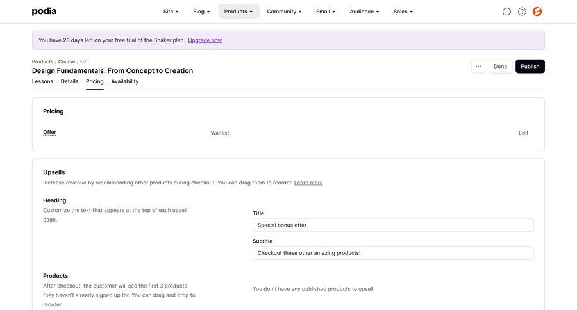Screen dimensions: 577x310
Task: Switch to the Lessons tab
Action: (42, 81)
